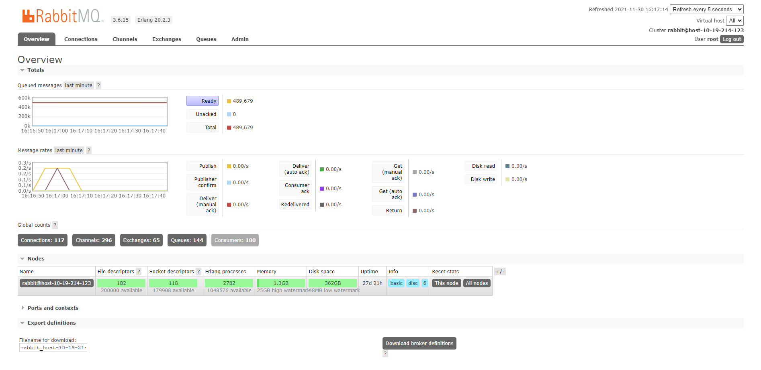Click the 3.6.15 version label

(121, 20)
